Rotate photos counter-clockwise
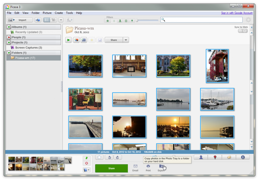259x180 pixels. point(110,157)
